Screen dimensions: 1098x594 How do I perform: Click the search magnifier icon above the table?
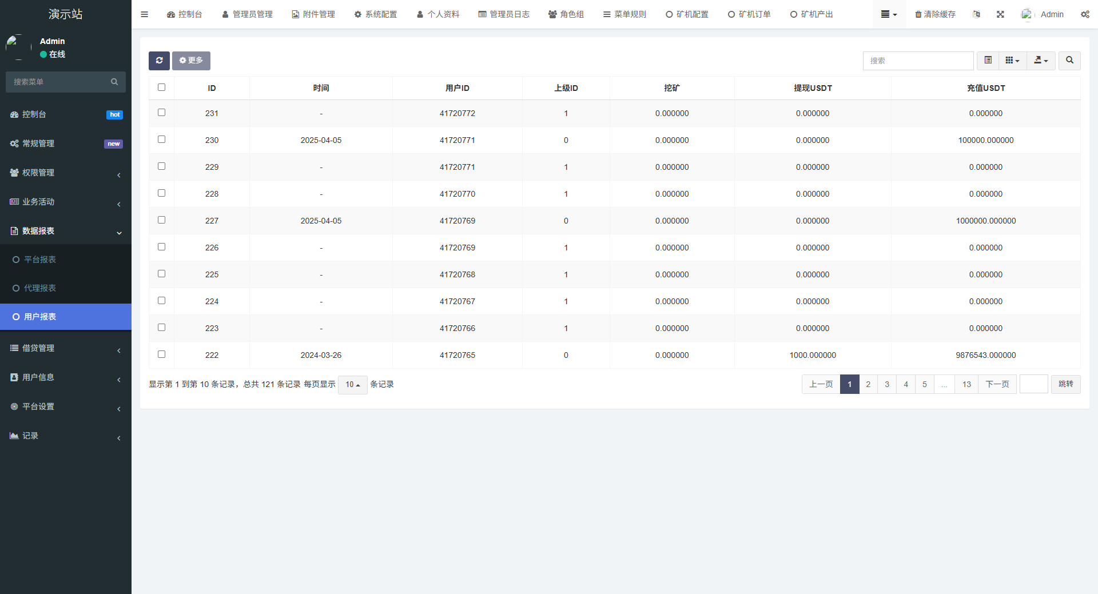coord(1068,61)
